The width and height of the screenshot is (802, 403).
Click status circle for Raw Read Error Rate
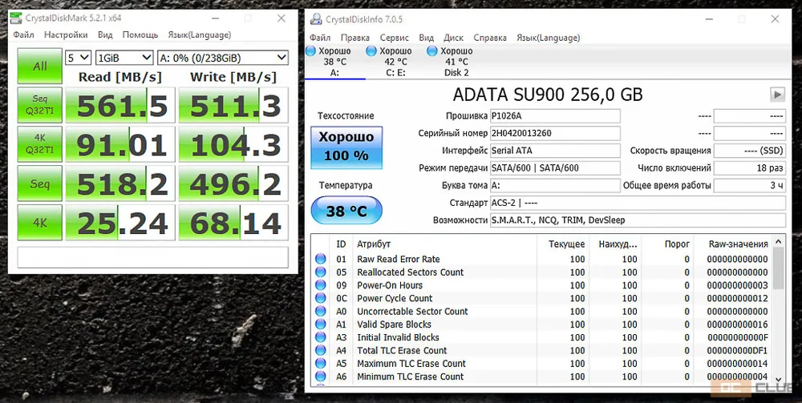[x=321, y=259]
